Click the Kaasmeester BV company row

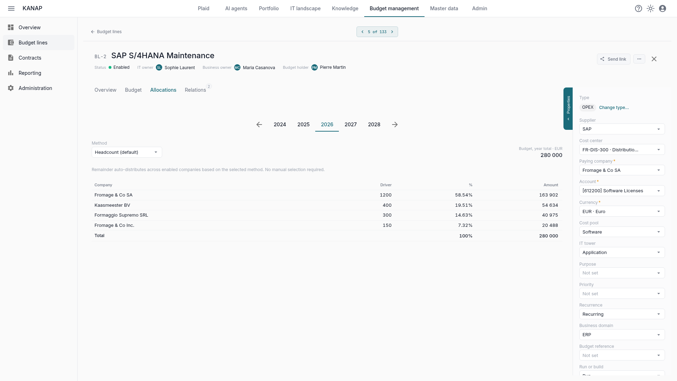tap(327, 205)
